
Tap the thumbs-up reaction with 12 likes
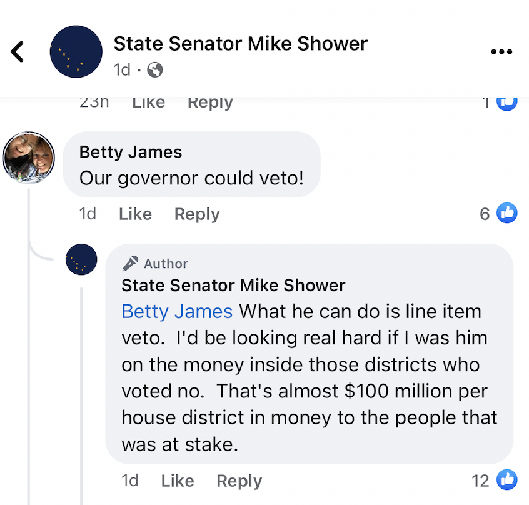(x=506, y=480)
